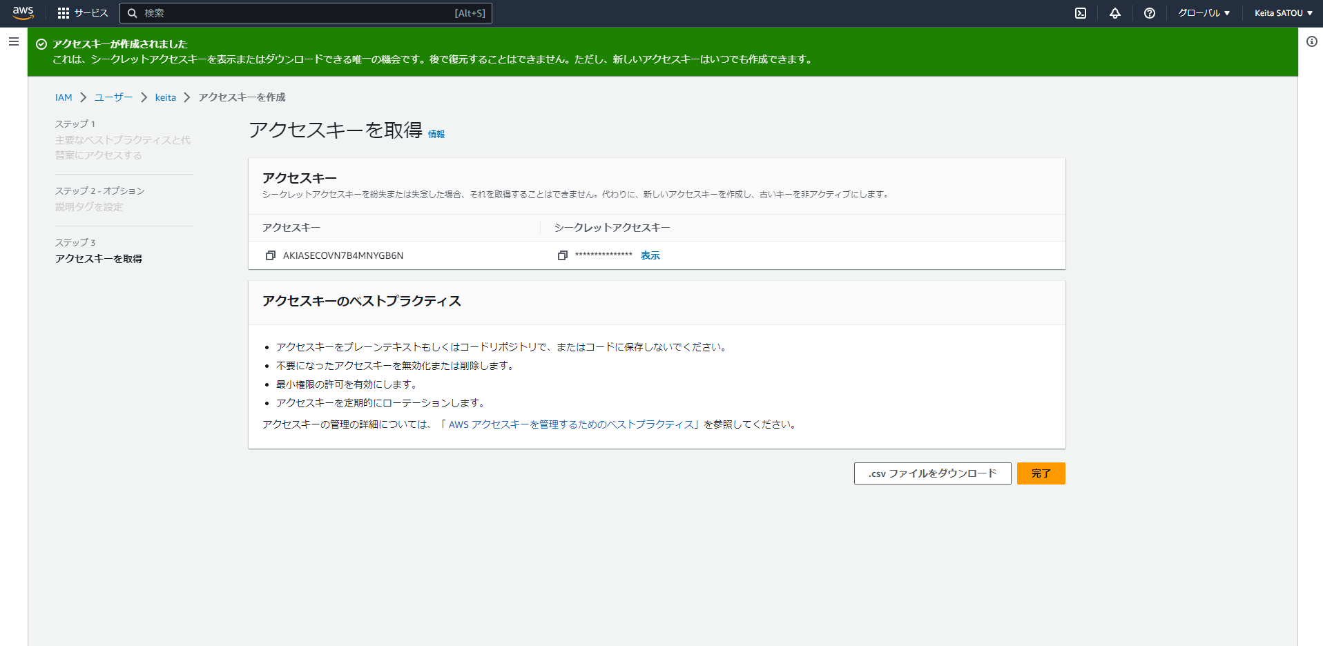Focus the 検索 search box
The width and height of the screenshot is (1323, 646).
pyautogui.click(x=306, y=13)
